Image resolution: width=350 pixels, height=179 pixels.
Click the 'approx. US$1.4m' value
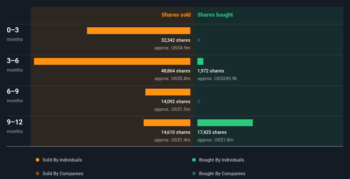coord(172,140)
